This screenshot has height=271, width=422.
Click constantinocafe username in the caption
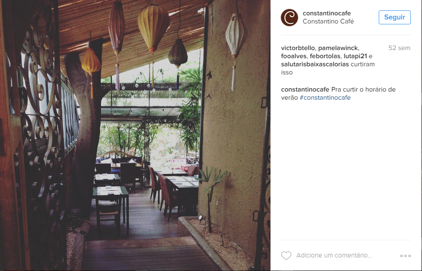pyautogui.click(x=305, y=90)
